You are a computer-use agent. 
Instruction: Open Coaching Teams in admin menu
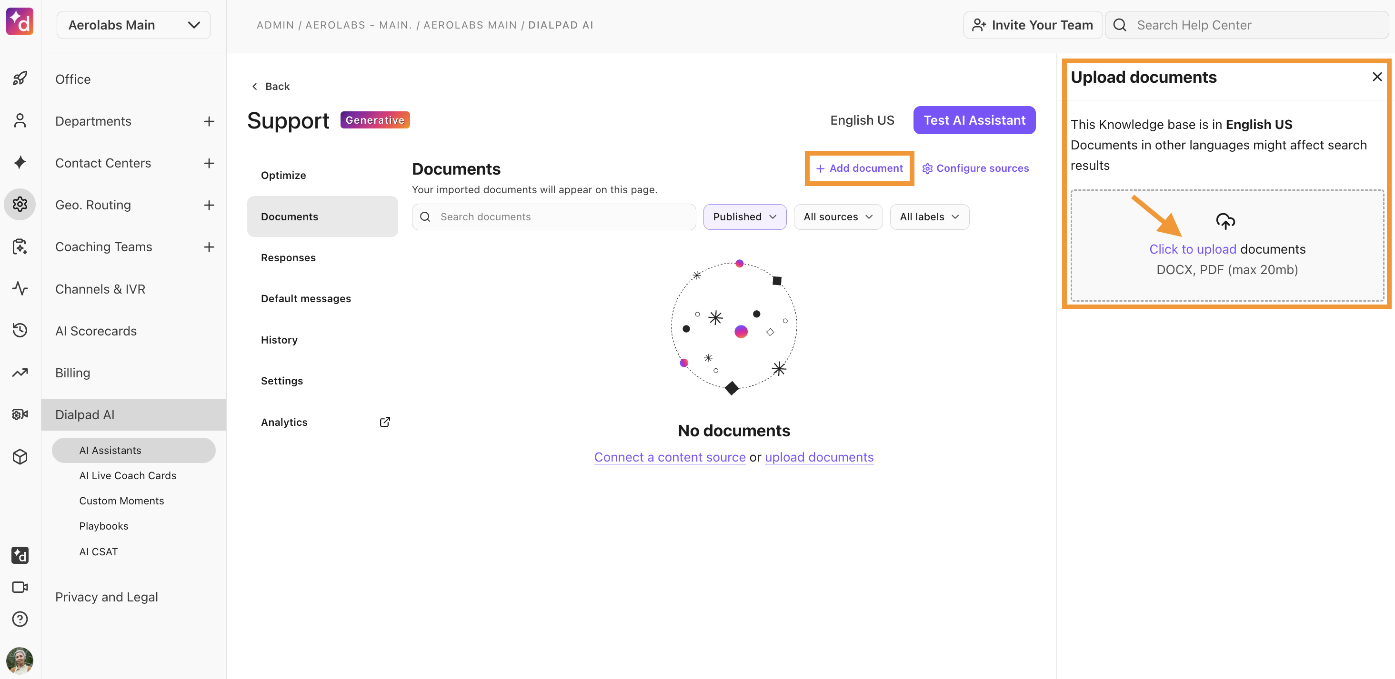pyautogui.click(x=103, y=246)
